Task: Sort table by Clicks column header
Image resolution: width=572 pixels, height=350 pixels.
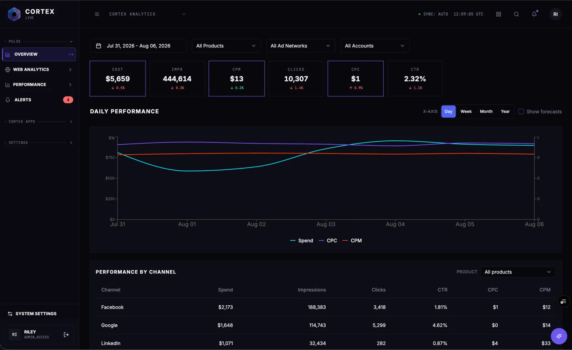Action: [x=379, y=290]
